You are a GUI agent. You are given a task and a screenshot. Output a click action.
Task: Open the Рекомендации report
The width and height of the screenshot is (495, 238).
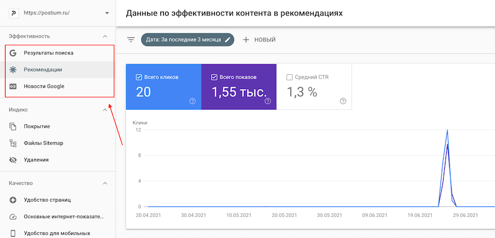tap(43, 70)
